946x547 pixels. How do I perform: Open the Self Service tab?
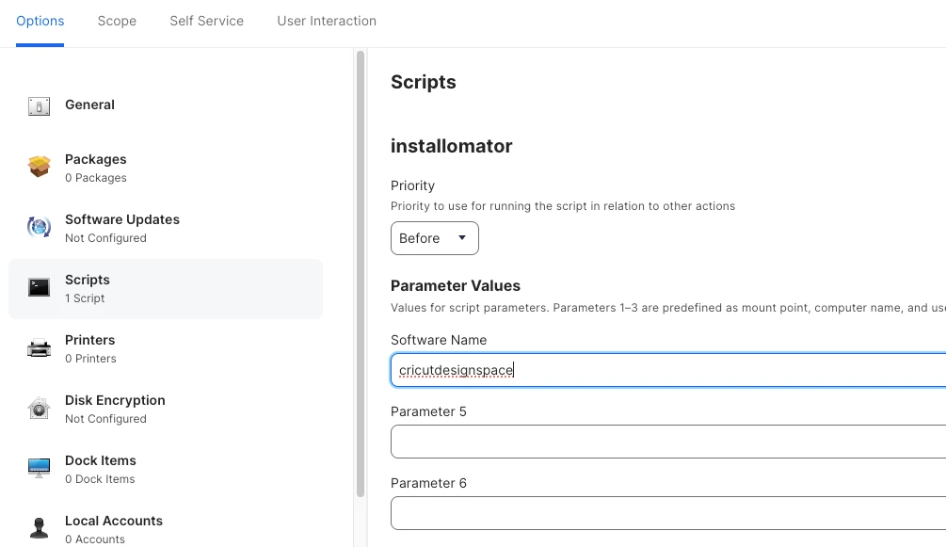(206, 21)
